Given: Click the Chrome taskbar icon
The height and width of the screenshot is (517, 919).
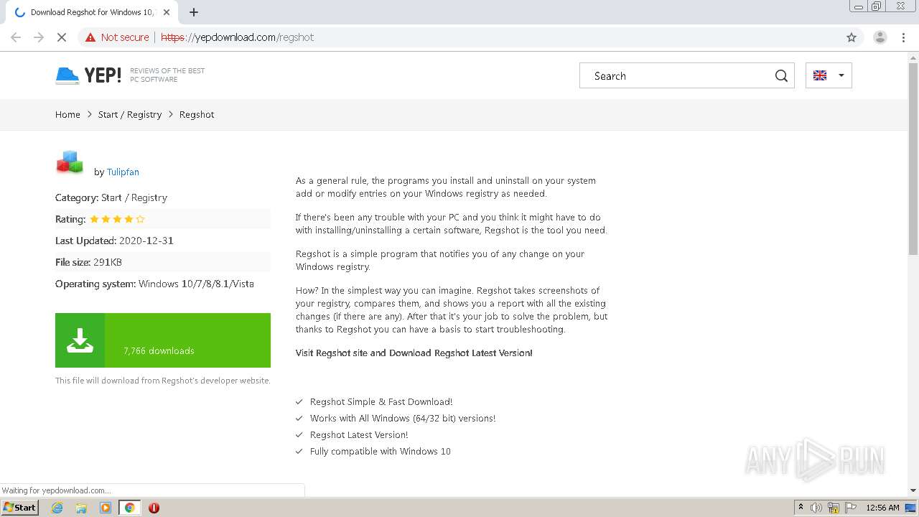Looking at the screenshot, I should coord(130,508).
